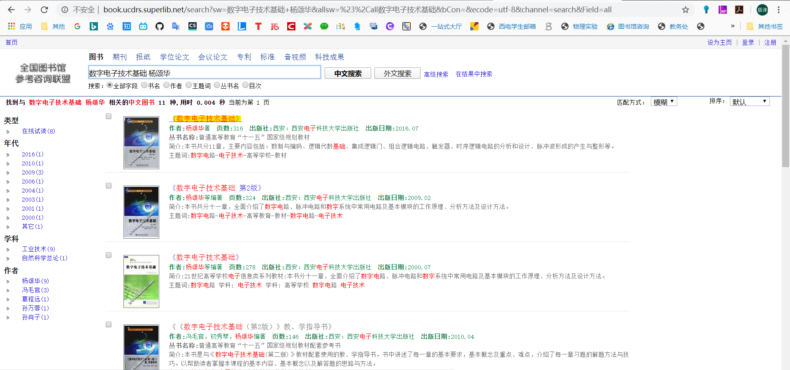Open the WeChat bookmark icon
The image size is (790, 370).
click(x=324, y=26)
